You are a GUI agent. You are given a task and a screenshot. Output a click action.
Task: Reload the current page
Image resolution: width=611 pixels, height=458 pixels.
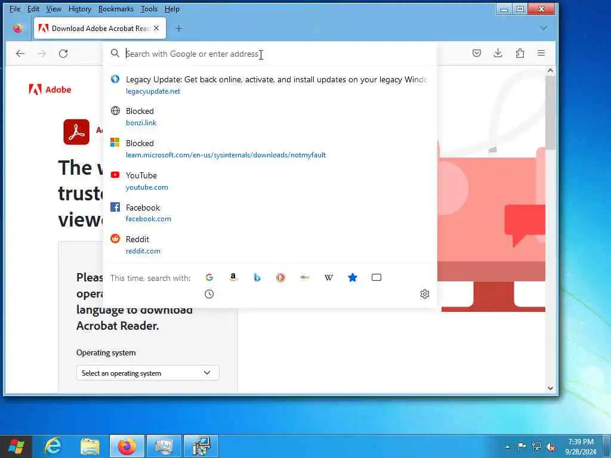pos(63,53)
